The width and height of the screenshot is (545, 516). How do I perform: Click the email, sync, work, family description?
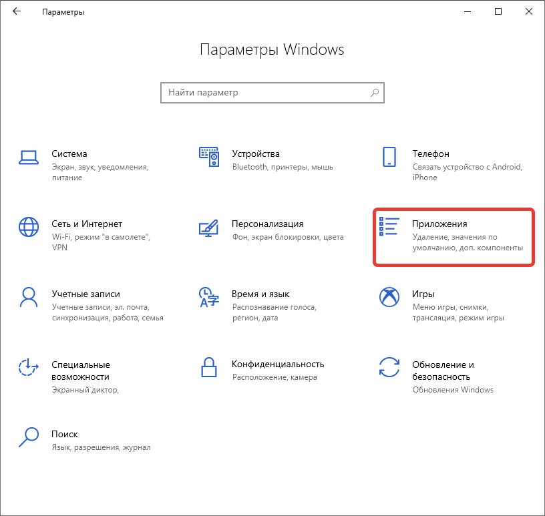108,312
